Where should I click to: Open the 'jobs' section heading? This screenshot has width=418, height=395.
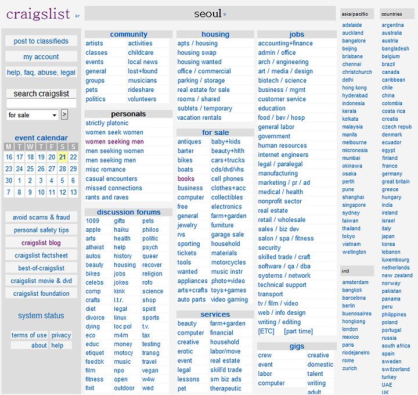(x=297, y=34)
